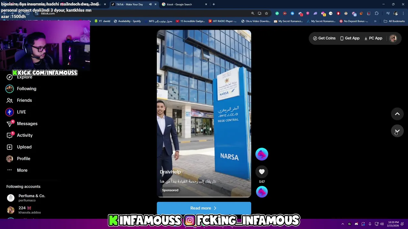Open the volume icon in system tray
The height and width of the screenshot is (229, 408).
coord(382,224)
